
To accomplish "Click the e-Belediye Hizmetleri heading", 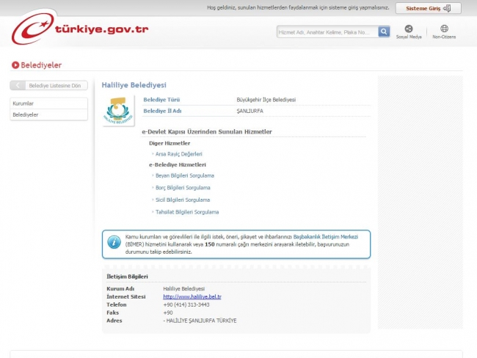I will point(178,164).
